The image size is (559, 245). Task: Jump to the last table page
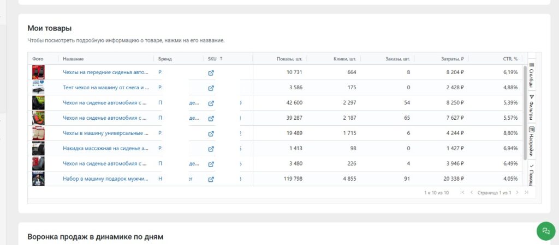tap(526, 193)
